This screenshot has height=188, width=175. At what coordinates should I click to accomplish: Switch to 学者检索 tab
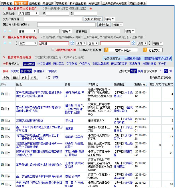click(x=62, y=3)
